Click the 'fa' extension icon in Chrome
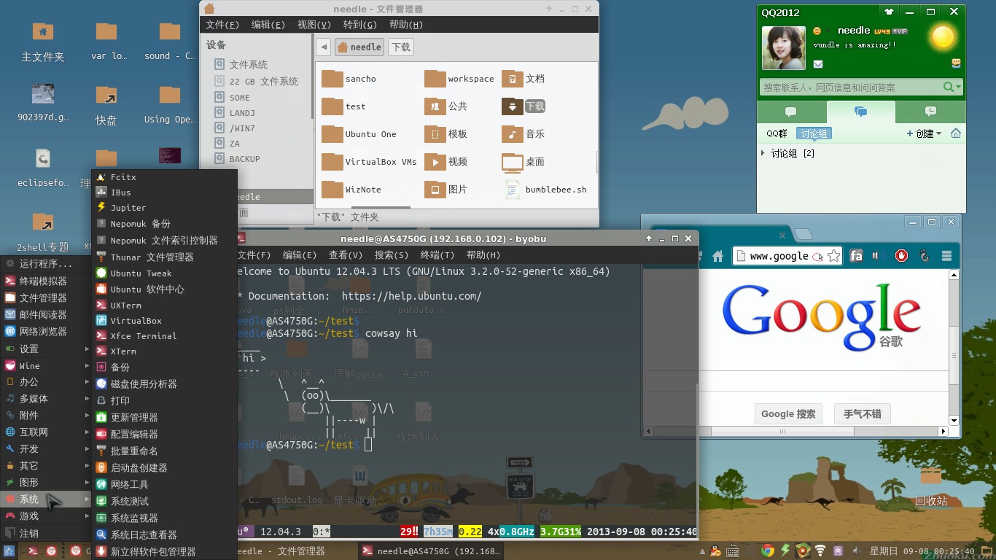 click(x=855, y=256)
